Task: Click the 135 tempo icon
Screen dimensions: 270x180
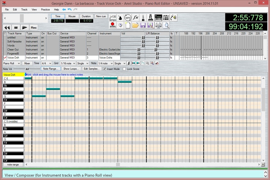Action: 113,18
